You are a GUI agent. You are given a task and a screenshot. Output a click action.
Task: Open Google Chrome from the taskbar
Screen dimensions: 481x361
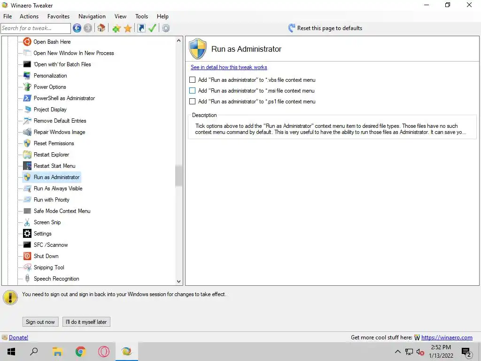point(80,352)
